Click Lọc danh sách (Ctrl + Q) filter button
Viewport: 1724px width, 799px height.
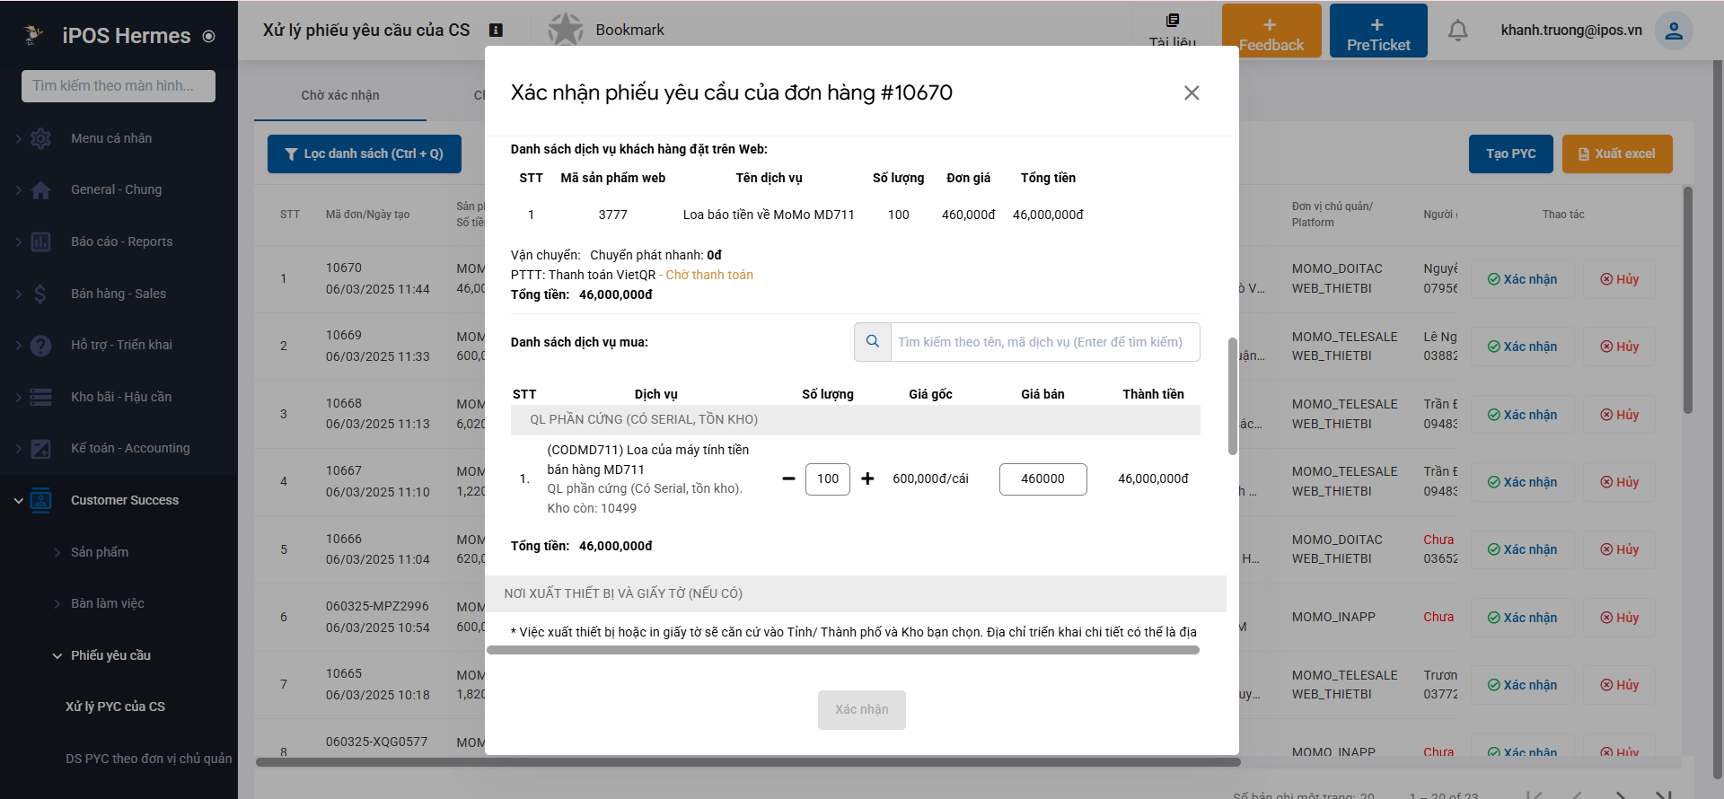pos(365,154)
